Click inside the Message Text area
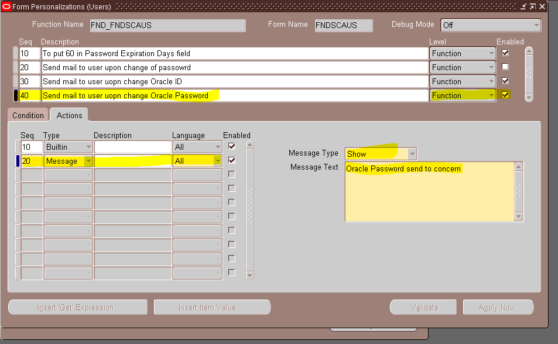The height and width of the screenshot is (344, 558). click(x=427, y=190)
